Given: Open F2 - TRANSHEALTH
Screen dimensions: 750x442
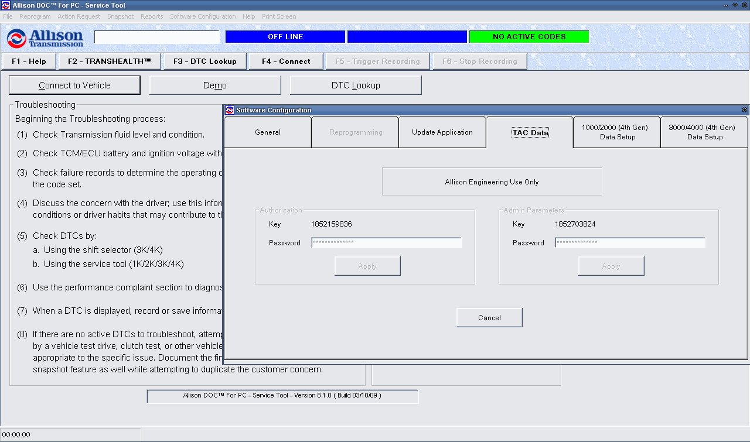Looking at the screenshot, I should pos(110,61).
